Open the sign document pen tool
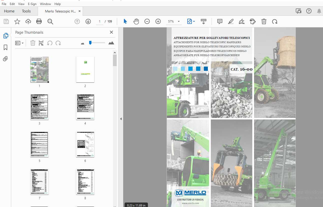323x207 pixels. tap(242, 21)
